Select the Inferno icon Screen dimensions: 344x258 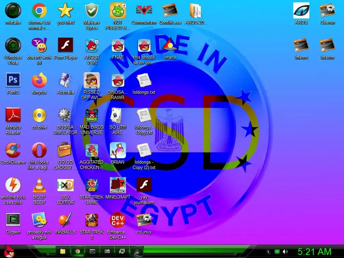tap(301, 45)
